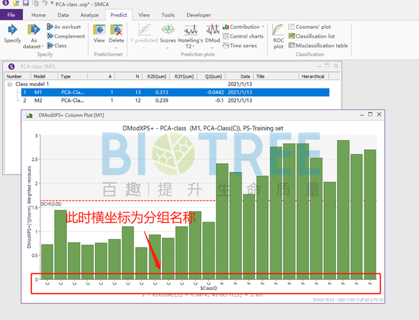This screenshot has width=419, height=320.
Task: Open the File menu
Action: 11,15
